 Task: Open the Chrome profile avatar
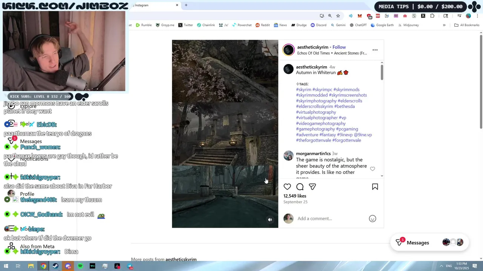pyautogui.click(x=468, y=16)
